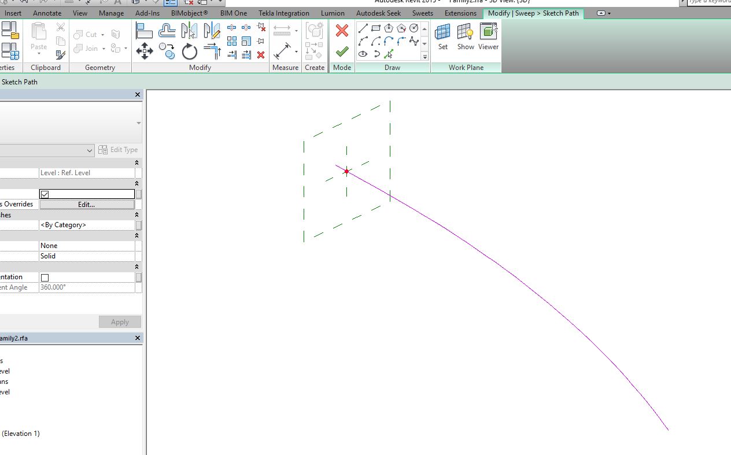This screenshot has width=731, height=455.
Task: Select the Move tool
Action: tap(145, 52)
